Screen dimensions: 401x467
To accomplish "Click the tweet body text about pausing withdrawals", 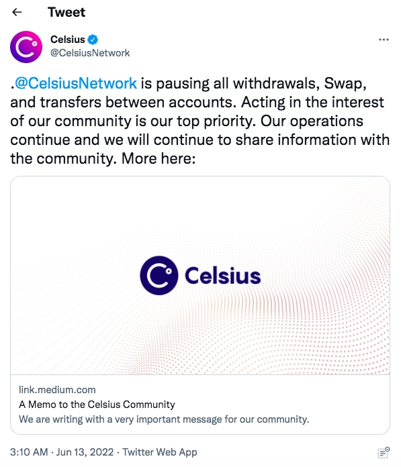I will pyautogui.click(x=200, y=121).
